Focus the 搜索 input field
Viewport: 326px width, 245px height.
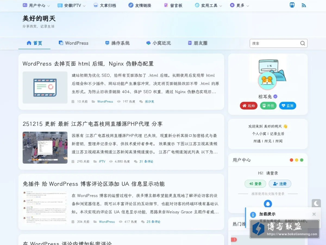[275, 43]
